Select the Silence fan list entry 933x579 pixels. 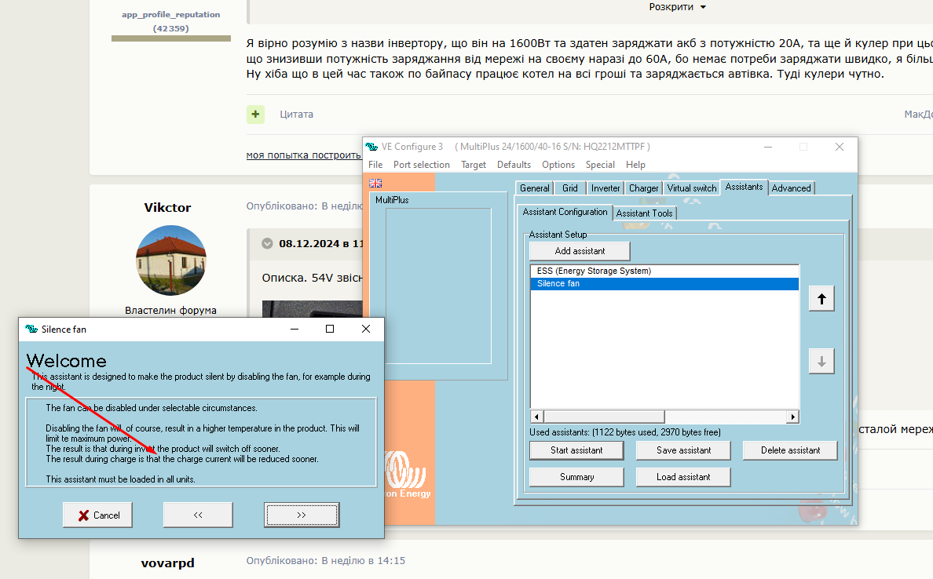coord(664,283)
